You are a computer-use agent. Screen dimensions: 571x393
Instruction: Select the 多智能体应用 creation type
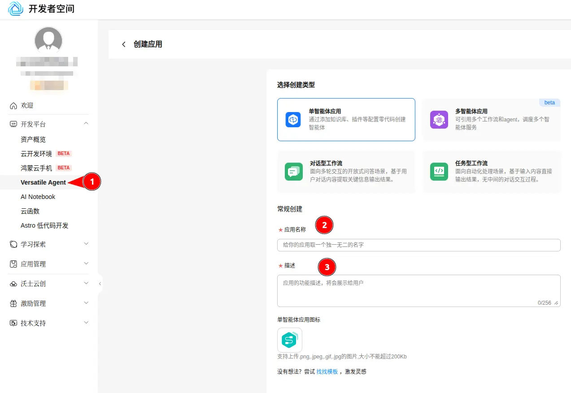[492, 120]
